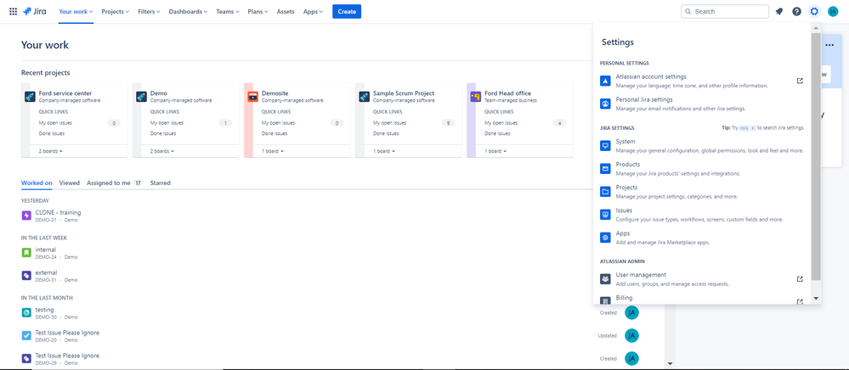Click the Atlassian account settings icon

pos(605,81)
